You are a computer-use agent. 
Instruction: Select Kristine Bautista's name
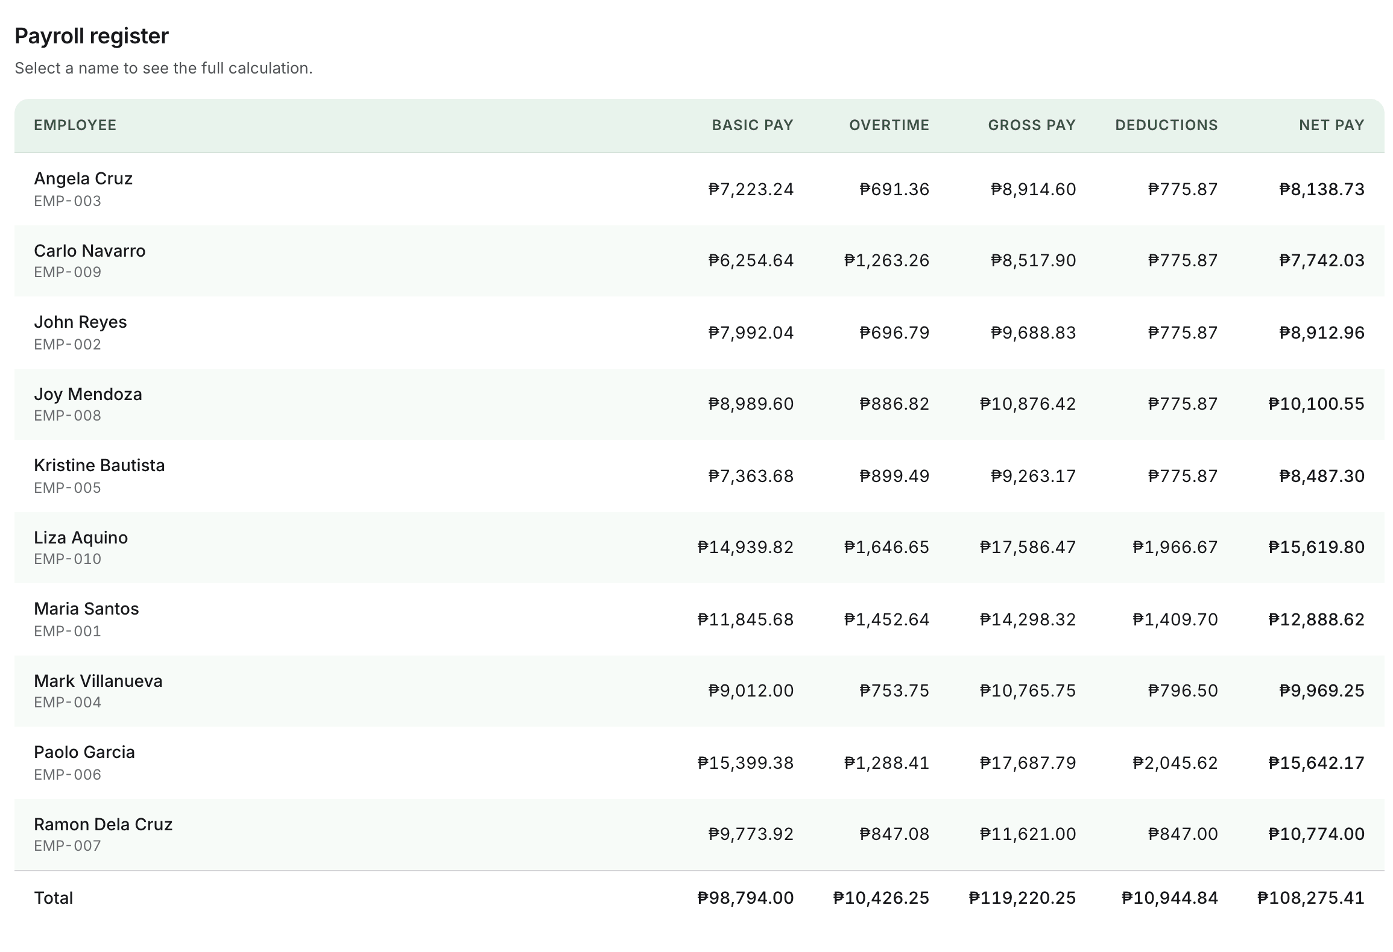[x=99, y=465]
